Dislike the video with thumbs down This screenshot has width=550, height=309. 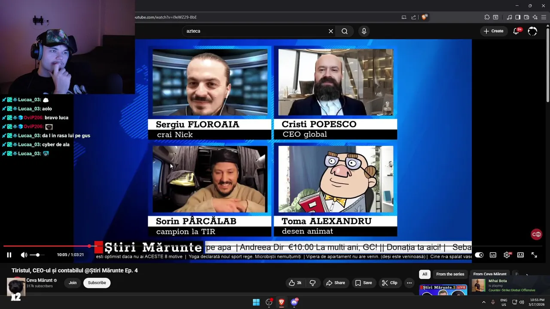pyautogui.click(x=313, y=283)
